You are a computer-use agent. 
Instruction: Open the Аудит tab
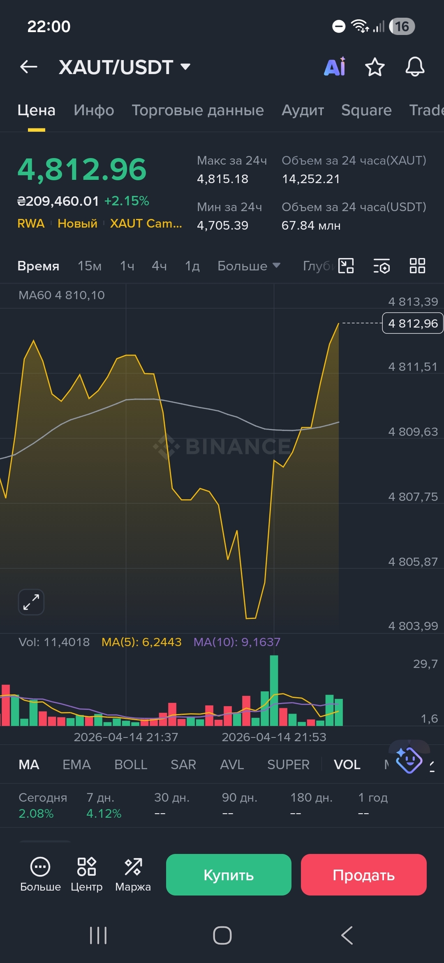pos(303,110)
